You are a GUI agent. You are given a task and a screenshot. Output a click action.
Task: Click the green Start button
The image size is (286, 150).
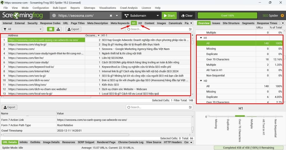169,16
